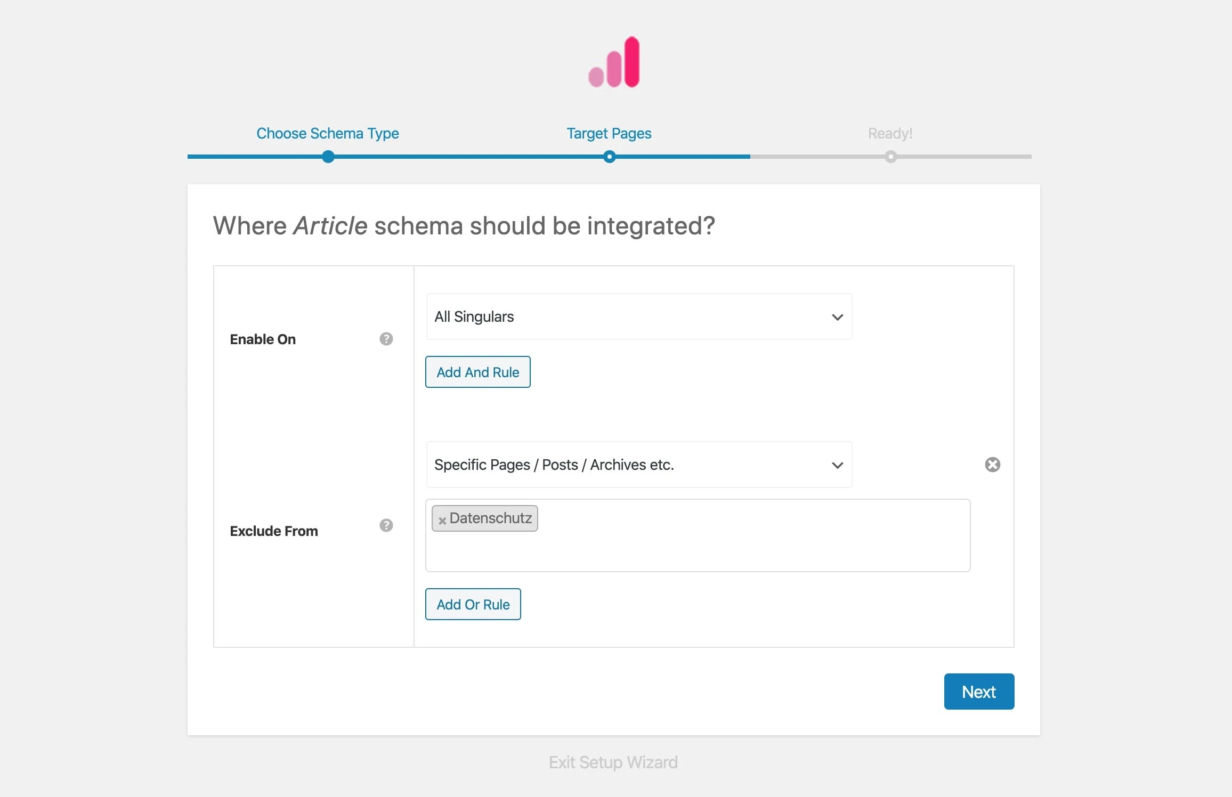
Task: Click the Ready! step label
Action: point(890,133)
